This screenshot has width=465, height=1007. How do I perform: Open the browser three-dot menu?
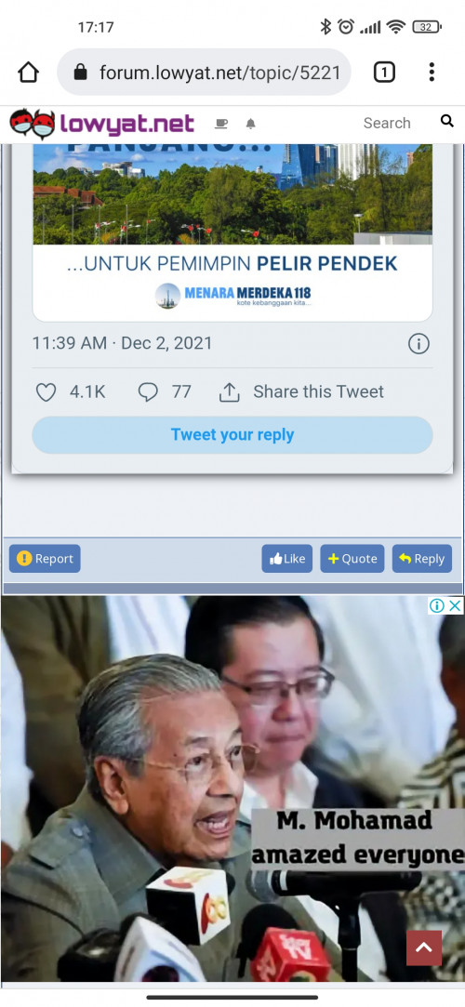click(432, 72)
